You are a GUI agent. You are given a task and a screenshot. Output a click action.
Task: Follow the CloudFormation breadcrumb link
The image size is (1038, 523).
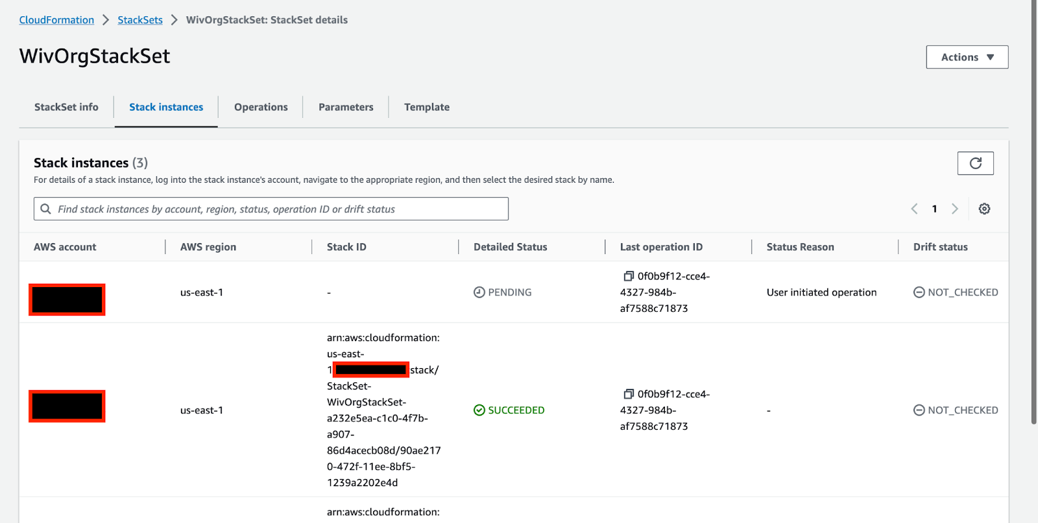click(56, 20)
